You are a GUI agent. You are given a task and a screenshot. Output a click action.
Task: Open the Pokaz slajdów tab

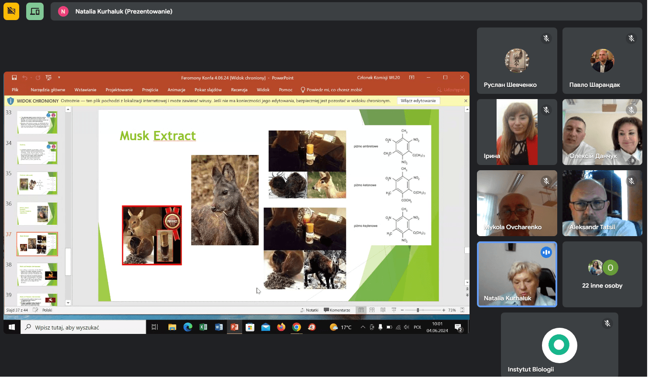(208, 89)
